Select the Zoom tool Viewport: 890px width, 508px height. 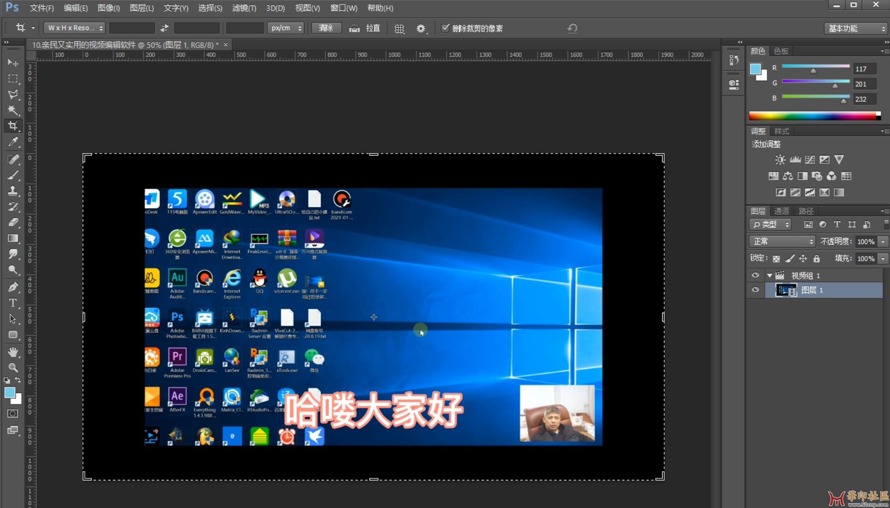pos(13,367)
